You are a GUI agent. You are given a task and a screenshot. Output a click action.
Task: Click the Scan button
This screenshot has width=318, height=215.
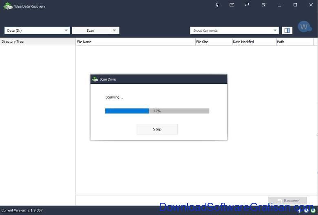(x=91, y=31)
